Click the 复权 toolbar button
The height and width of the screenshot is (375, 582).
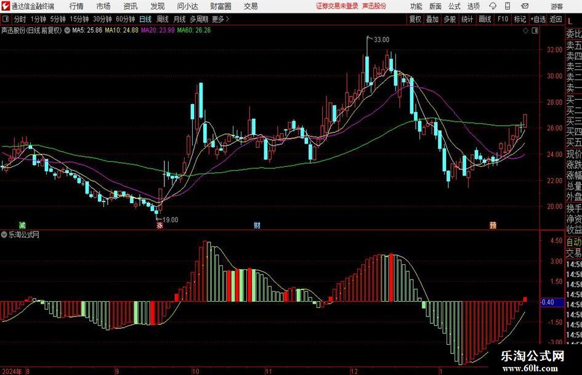[415, 19]
